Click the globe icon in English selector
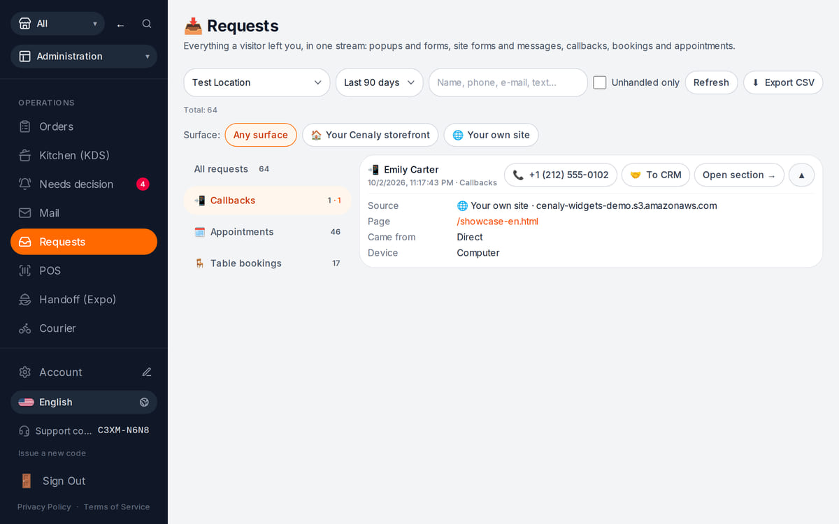The width and height of the screenshot is (839, 524). click(x=144, y=402)
